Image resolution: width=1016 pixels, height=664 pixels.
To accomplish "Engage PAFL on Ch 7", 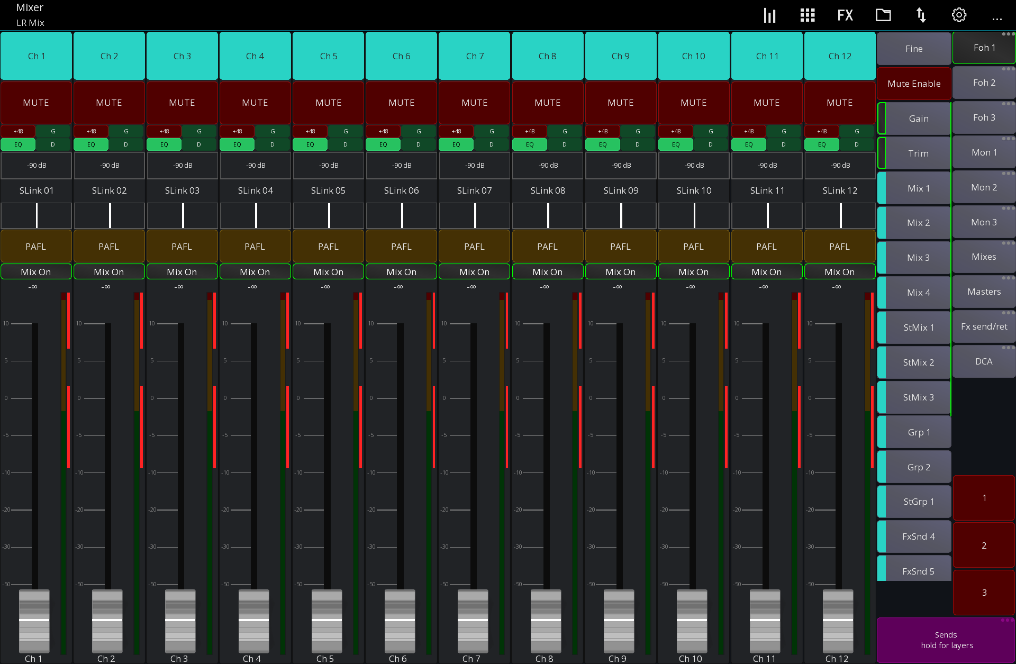I will click(474, 246).
